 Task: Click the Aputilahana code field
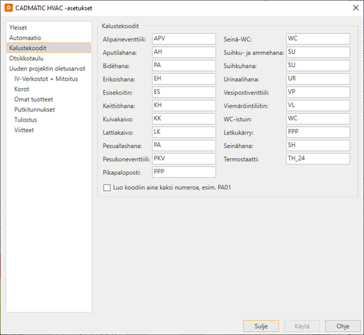click(x=184, y=52)
